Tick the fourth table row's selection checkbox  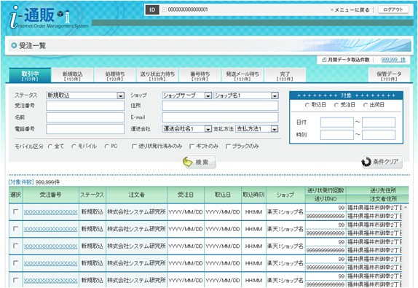click(16, 263)
